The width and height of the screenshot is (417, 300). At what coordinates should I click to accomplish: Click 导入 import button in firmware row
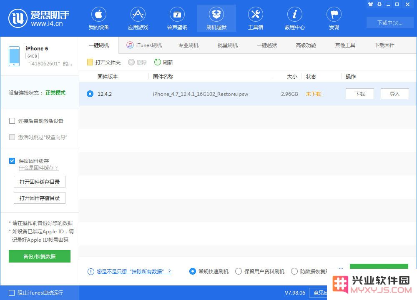coord(394,94)
